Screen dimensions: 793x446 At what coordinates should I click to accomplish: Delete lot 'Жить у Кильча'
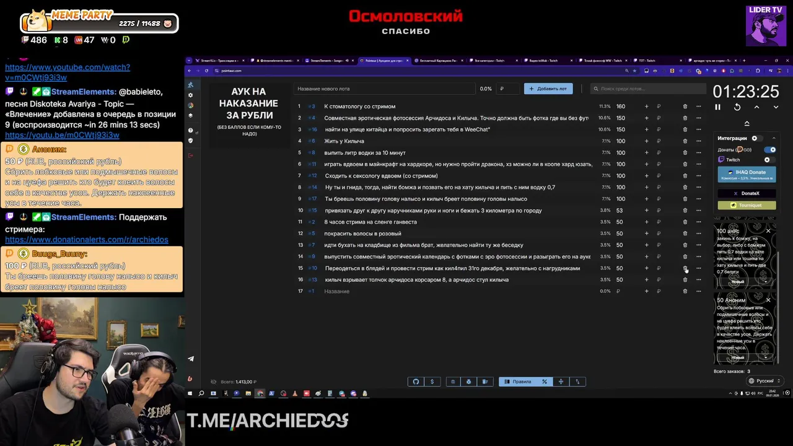[685, 141]
